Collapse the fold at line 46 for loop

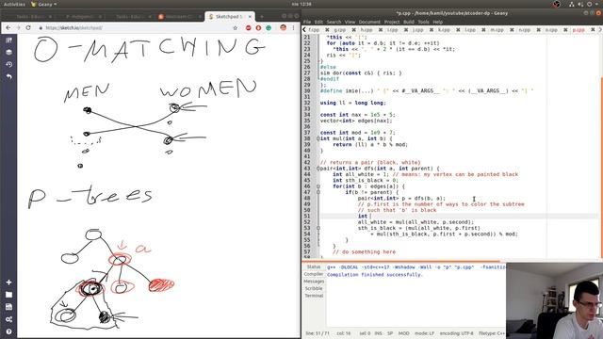point(318,186)
